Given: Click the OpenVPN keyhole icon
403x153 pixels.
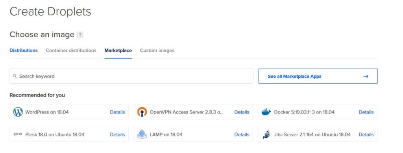Looking at the screenshot, I should tap(142, 112).
